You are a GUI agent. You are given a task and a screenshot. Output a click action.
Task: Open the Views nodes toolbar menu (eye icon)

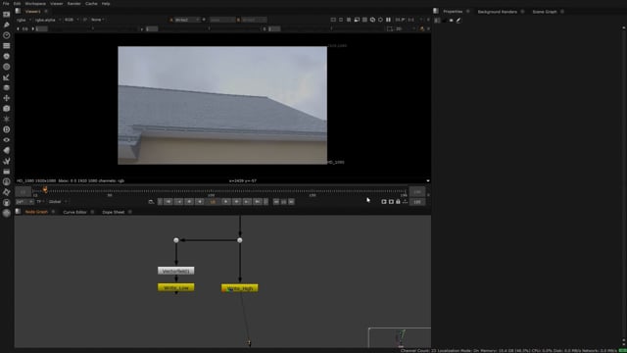(7, 139)
